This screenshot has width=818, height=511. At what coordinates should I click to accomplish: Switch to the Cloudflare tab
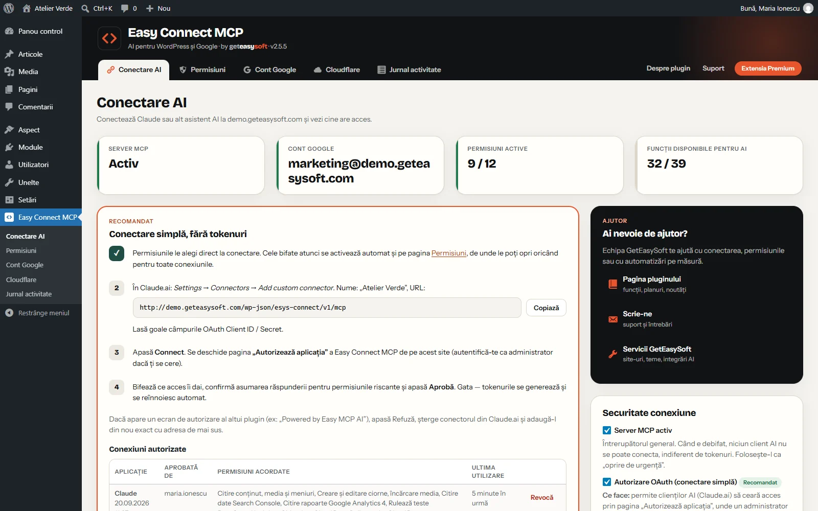(337, 70)
